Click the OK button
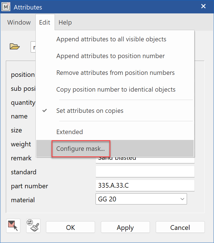This screenshot has height=243, width=214. pyautogui.click(x=70, y=227)
